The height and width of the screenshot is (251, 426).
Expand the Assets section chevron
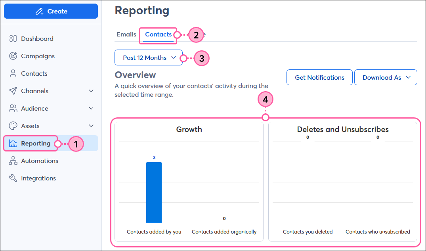pos(92,126)
